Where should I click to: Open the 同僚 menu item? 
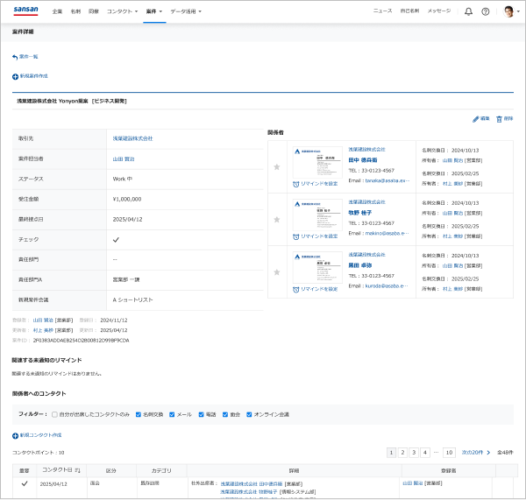(x=94, y=11)
